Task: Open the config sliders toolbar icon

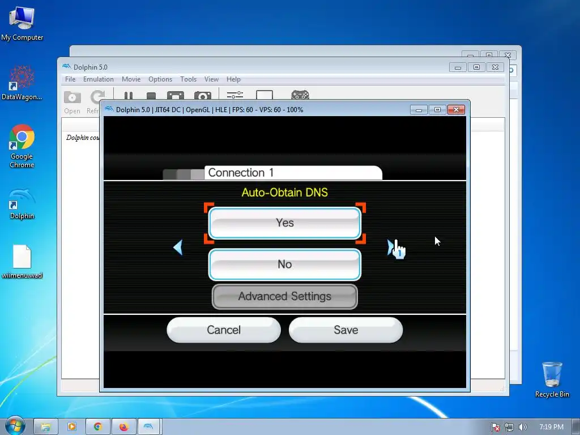Action: pos(235,95)
